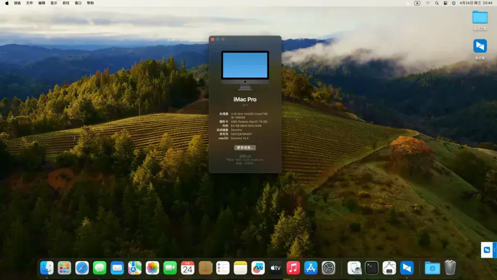Open the 访达 menu

pyautogui.click(x=17, y=3)
